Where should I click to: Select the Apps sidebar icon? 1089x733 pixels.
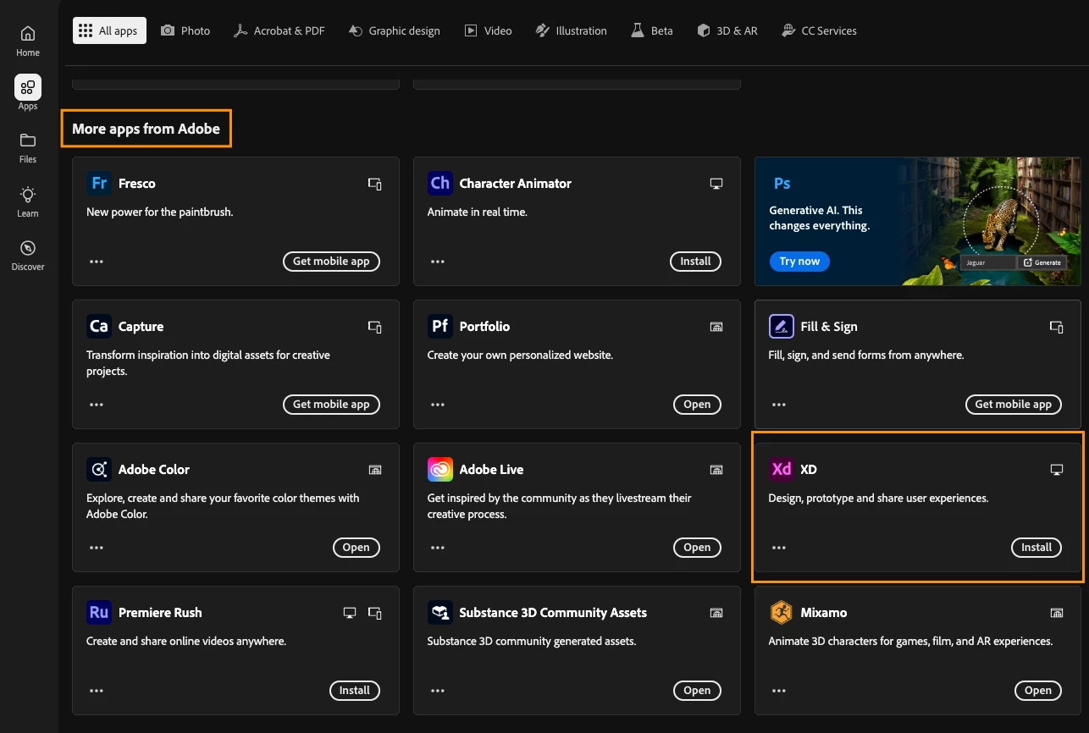point(28,87)
